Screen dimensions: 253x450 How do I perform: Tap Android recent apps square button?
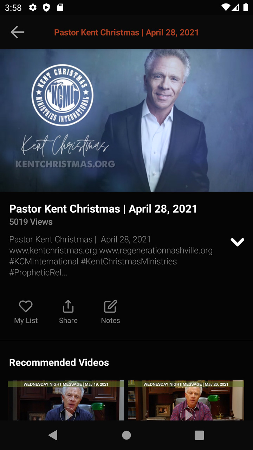(x=199, y=435)
